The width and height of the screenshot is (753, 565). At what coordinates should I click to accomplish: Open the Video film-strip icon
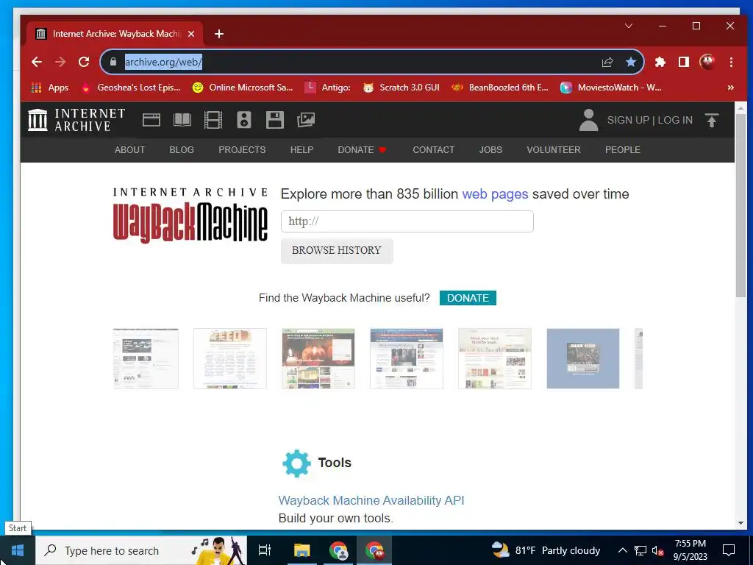pyautogui.click(x=213, y=120)
